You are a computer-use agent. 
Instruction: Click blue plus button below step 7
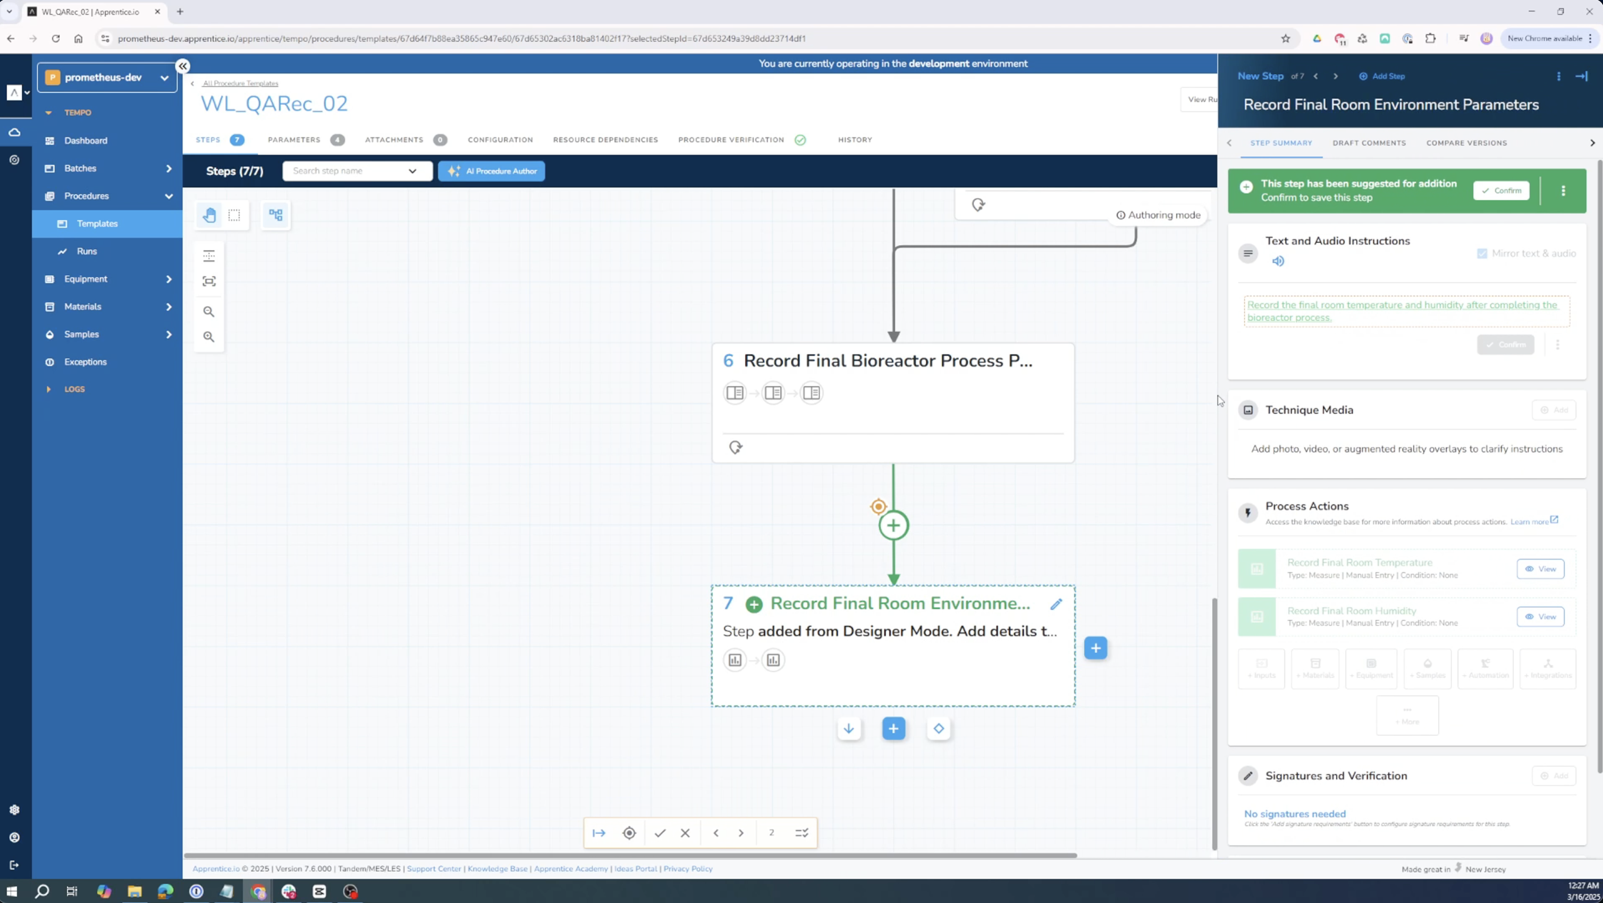tap(893, 728)
